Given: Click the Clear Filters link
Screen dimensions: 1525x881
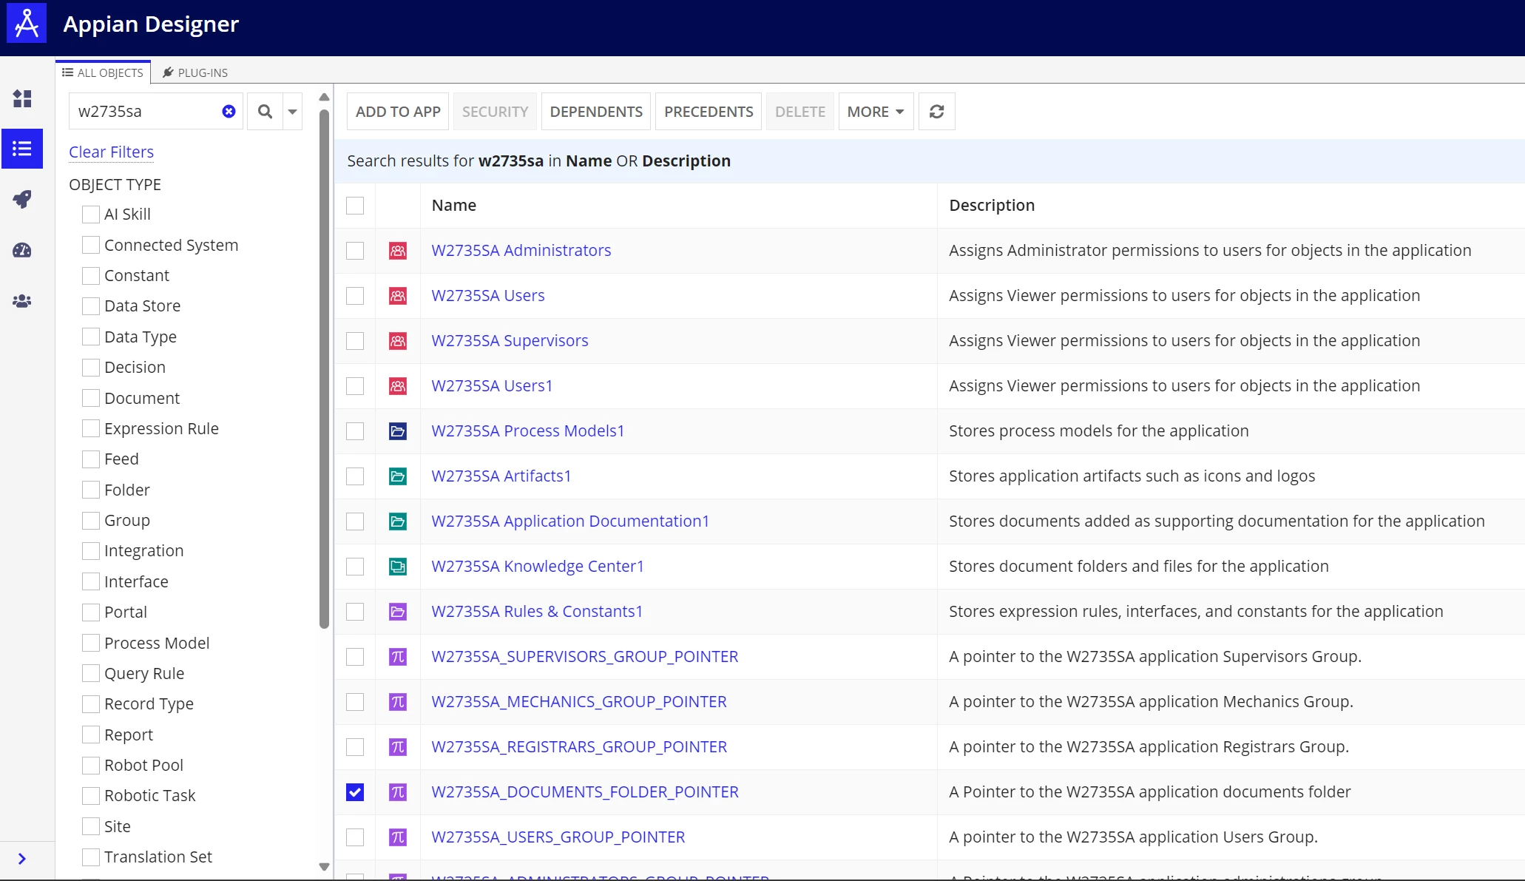Looking at the screenshot, I should click(x=112, y=152).
